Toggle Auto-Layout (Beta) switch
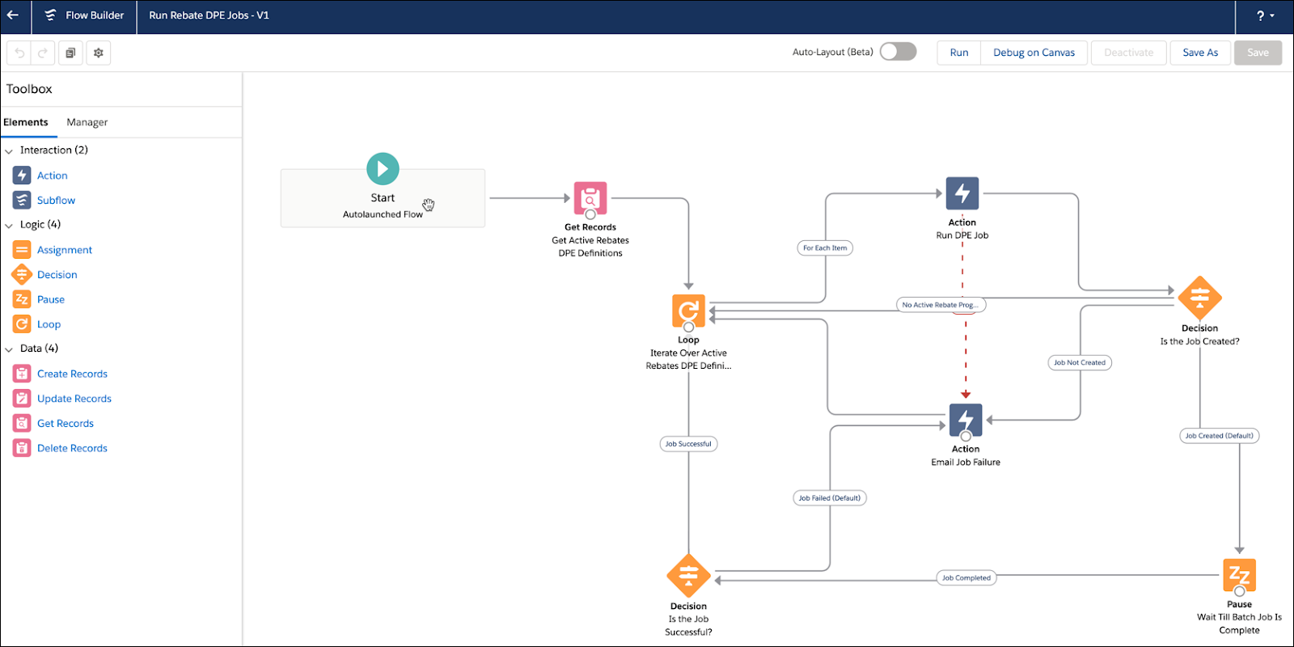Viewport: 1294px width, 647px height. [x=898, y=52]
